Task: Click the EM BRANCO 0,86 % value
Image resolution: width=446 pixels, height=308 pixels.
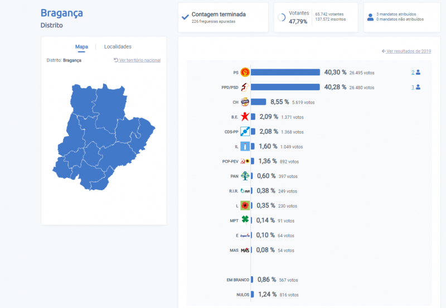Action: click(x=267, y=280)
